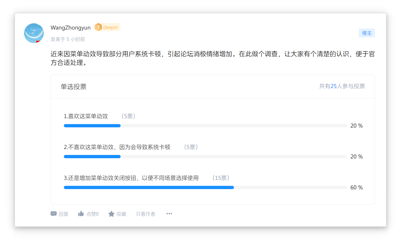Open the three-dots more options menu
This screenshot has width=401, height=243.
coord(169,214)
